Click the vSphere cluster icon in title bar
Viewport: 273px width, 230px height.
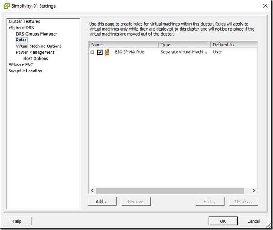pos(6,6)
